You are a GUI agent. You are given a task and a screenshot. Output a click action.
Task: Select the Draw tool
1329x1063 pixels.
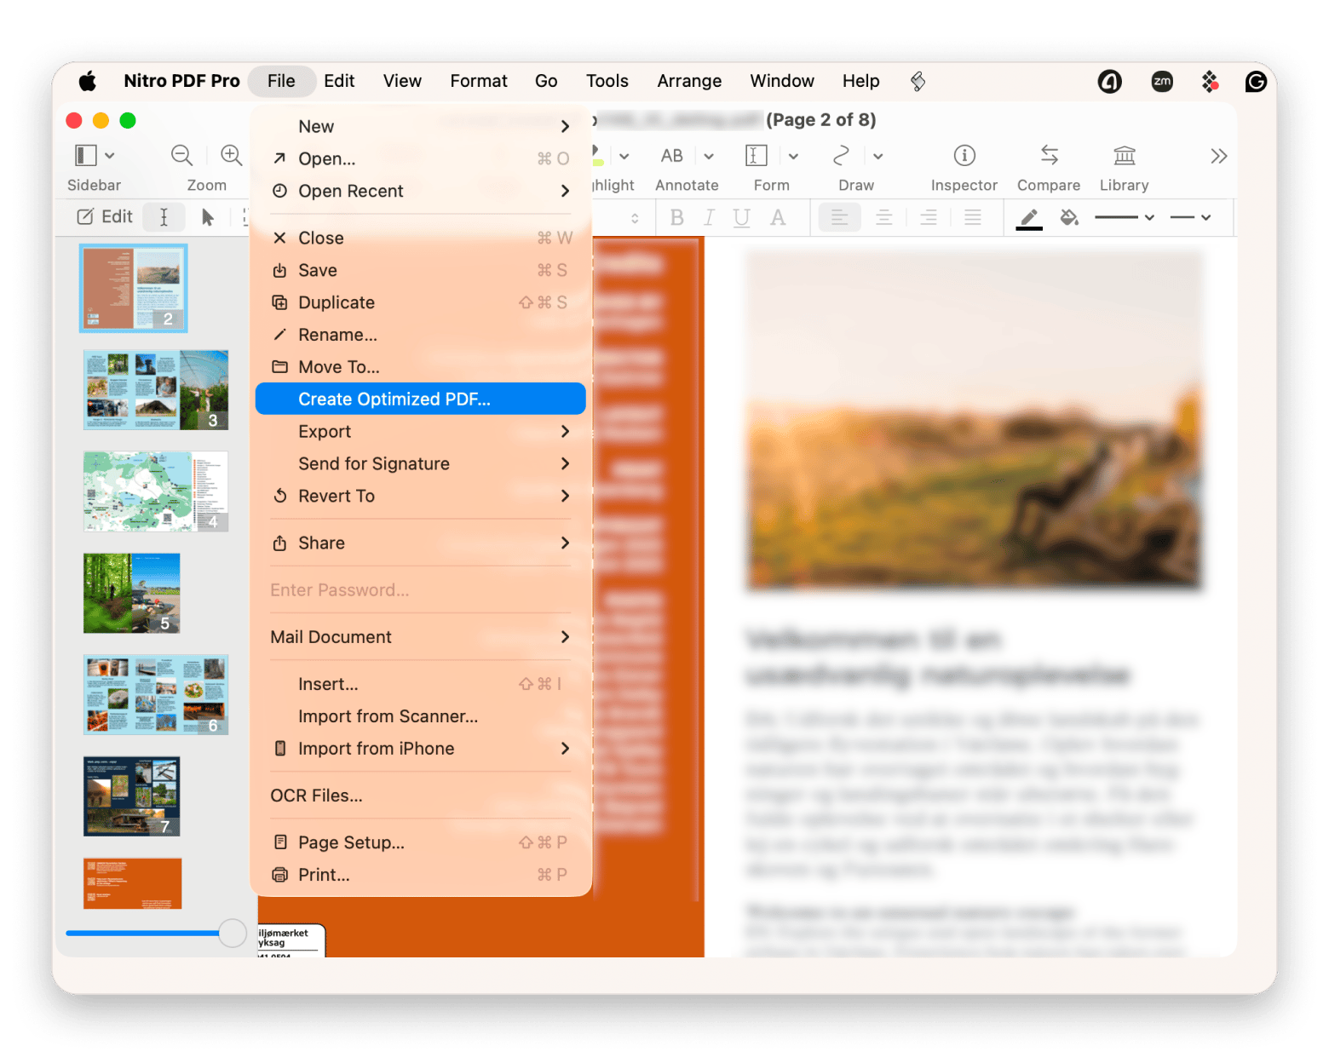coord(841,155)
